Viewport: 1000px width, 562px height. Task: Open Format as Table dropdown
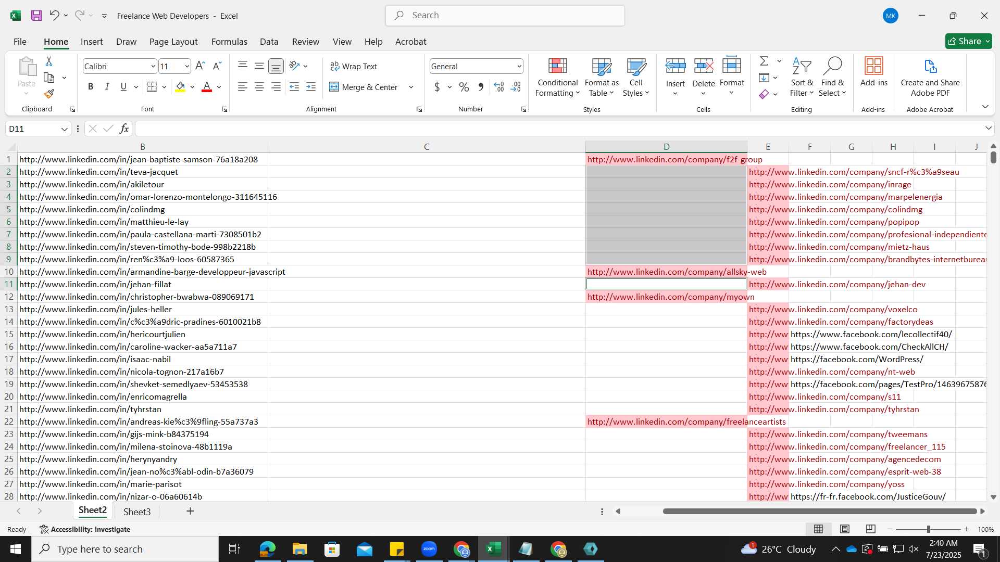(602, 77)
